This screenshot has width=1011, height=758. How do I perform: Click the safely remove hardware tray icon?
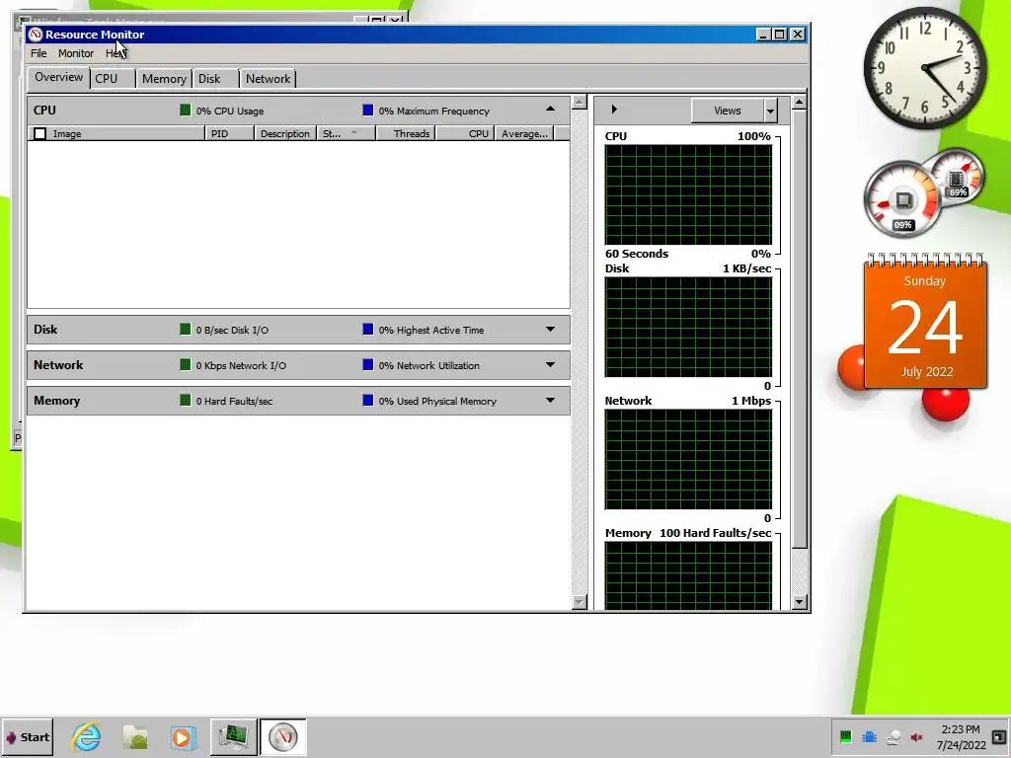pos(893,736)
